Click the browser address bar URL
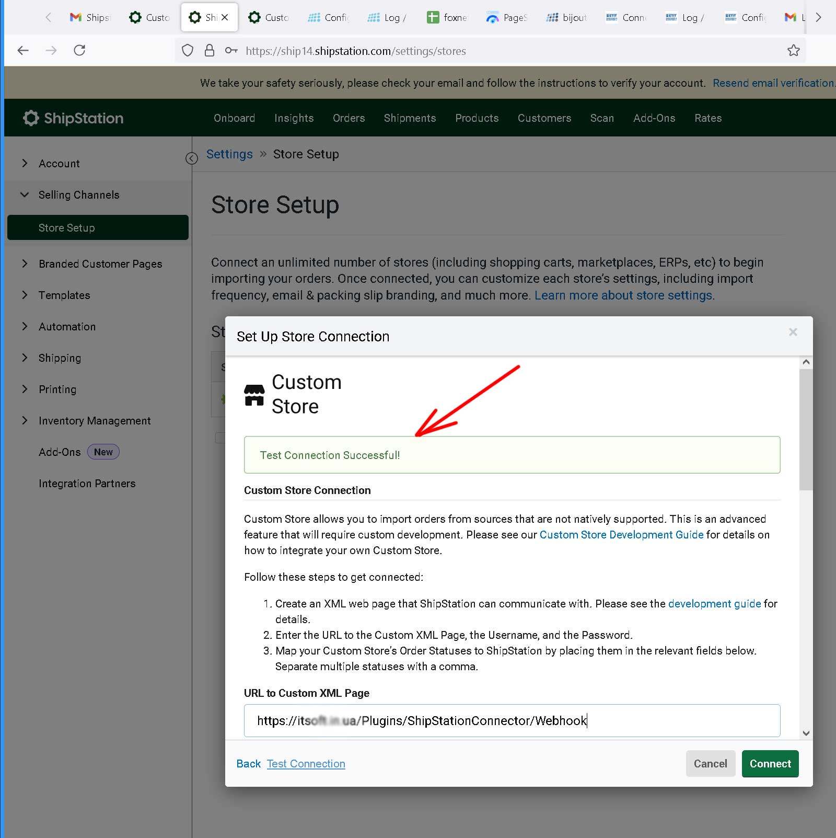The image size is (836, 838). click(355, 51)
